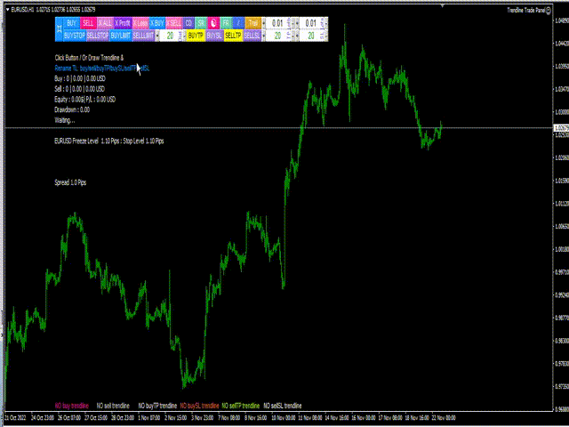Click the 'NO buySL trendline' label

click(199, 406)
